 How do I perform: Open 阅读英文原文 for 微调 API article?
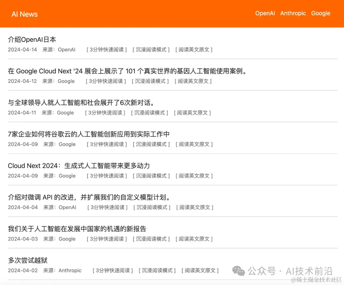pyautogui.click(x=195, y=207)
